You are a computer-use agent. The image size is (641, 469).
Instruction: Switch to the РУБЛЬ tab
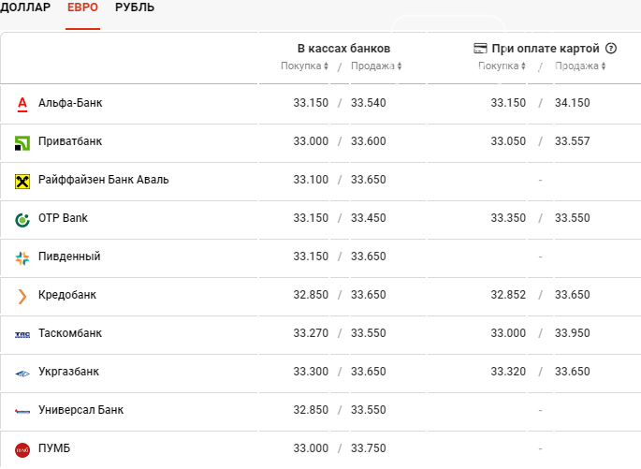click(135, 7)
